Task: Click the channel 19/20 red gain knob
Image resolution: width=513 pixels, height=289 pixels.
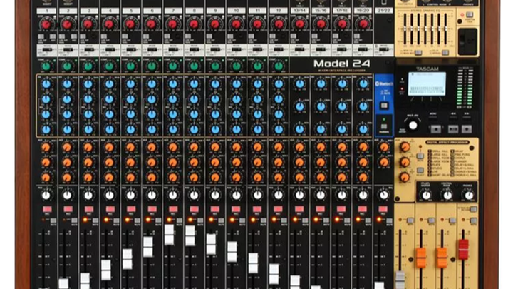Action: click(363, 24)
